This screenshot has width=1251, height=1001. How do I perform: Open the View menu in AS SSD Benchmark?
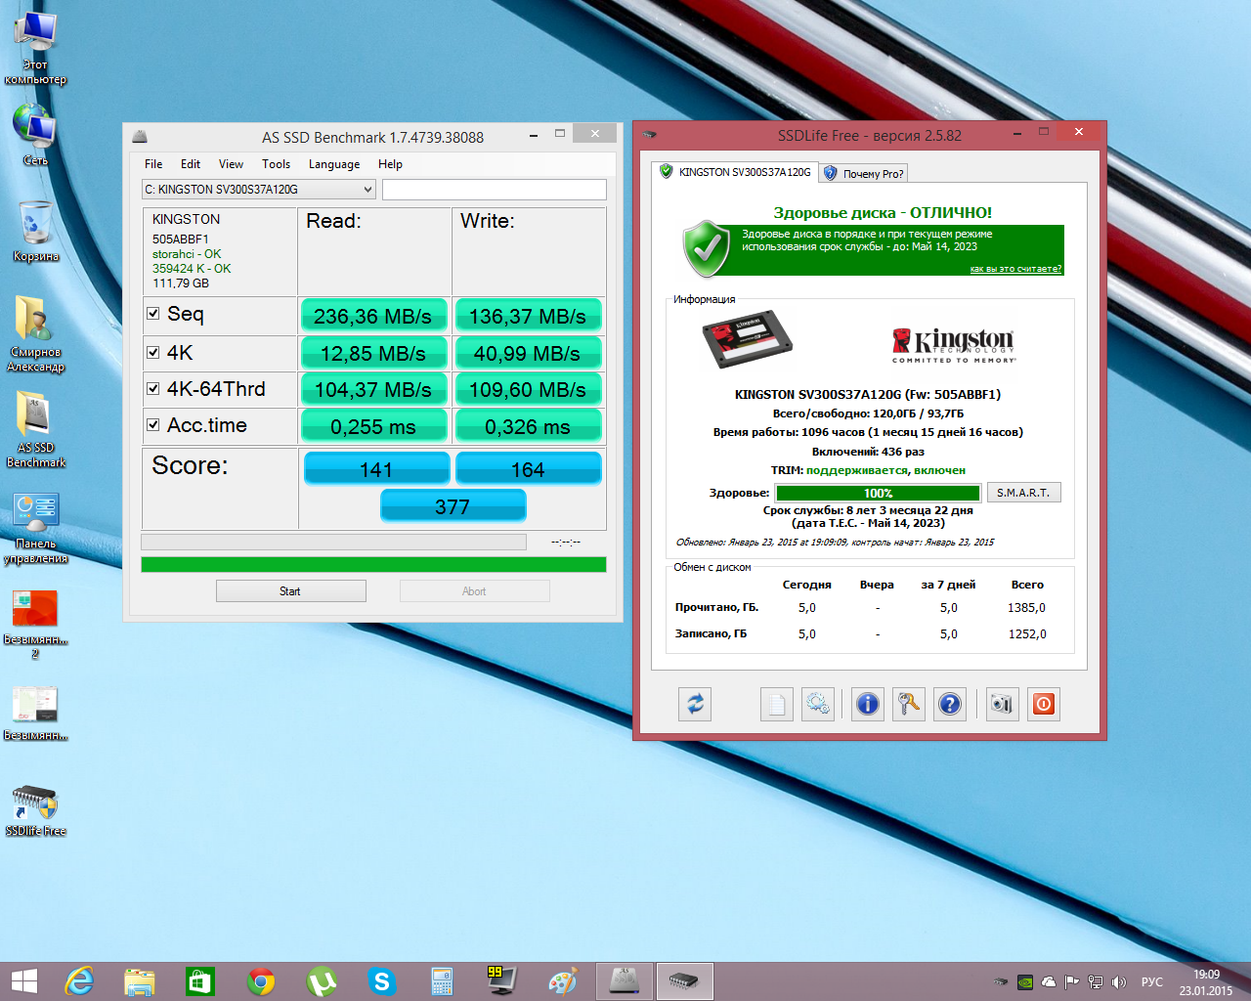coord(231,164)
